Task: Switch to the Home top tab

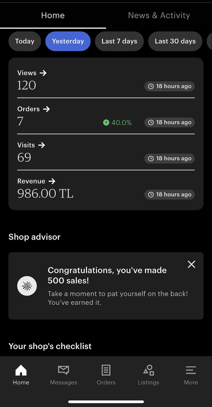Action: [x=53, y=15]
